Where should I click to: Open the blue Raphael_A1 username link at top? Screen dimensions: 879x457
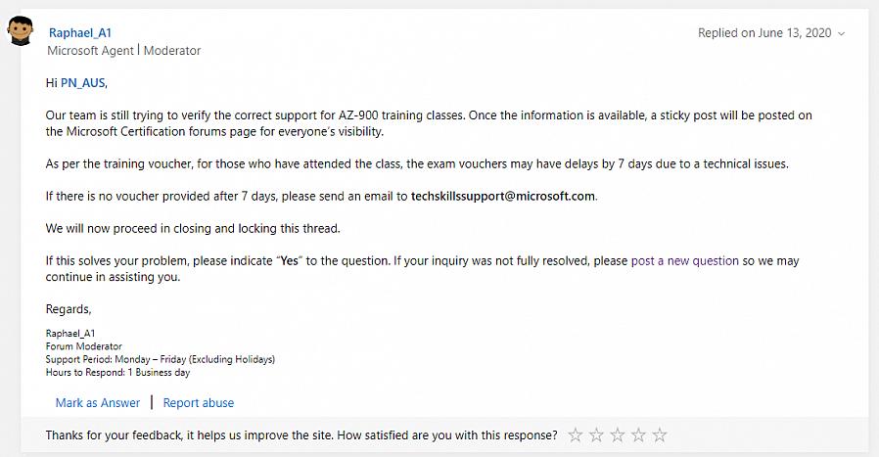click(x=80, y=32)
